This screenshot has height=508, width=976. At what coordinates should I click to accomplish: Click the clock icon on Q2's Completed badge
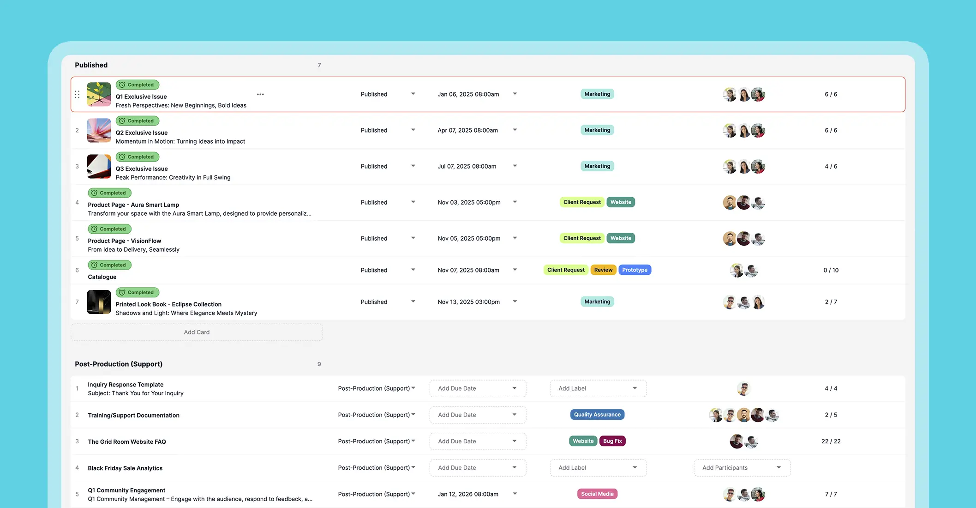[121, 121]
